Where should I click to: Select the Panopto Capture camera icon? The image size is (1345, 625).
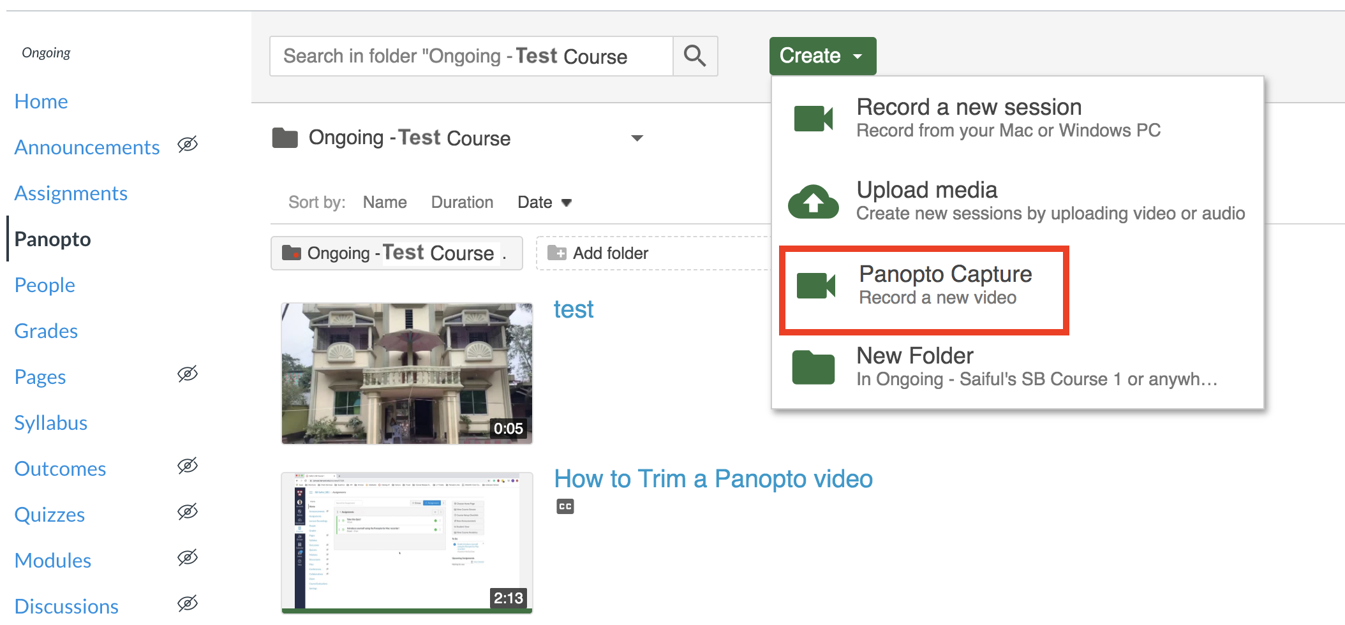coord(814,284)
